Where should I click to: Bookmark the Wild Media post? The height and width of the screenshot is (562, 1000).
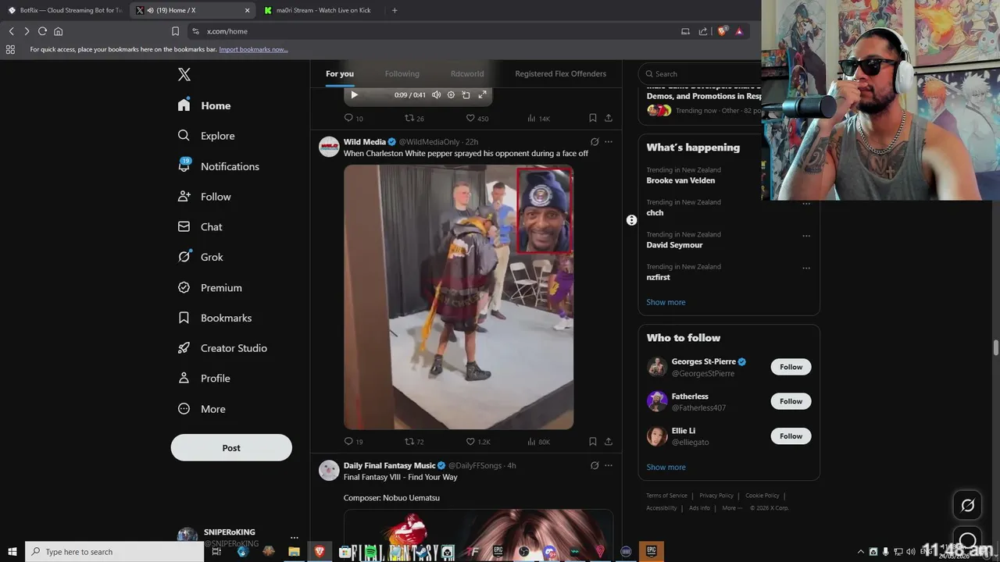[x=592, y=442]
